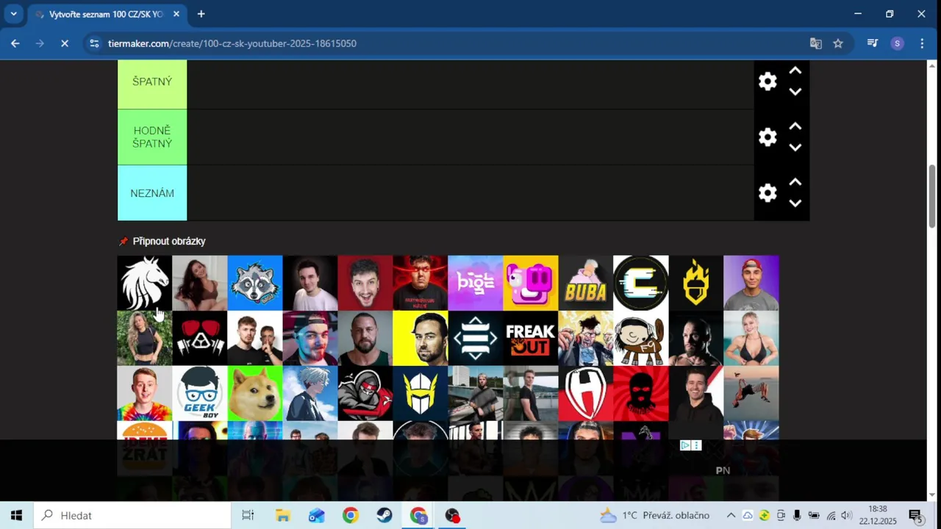Move ŠPATNÝ tier down with arrow

(795, 92)
